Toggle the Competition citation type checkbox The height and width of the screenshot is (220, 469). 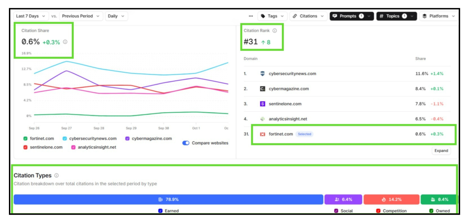tap(378, 211)
